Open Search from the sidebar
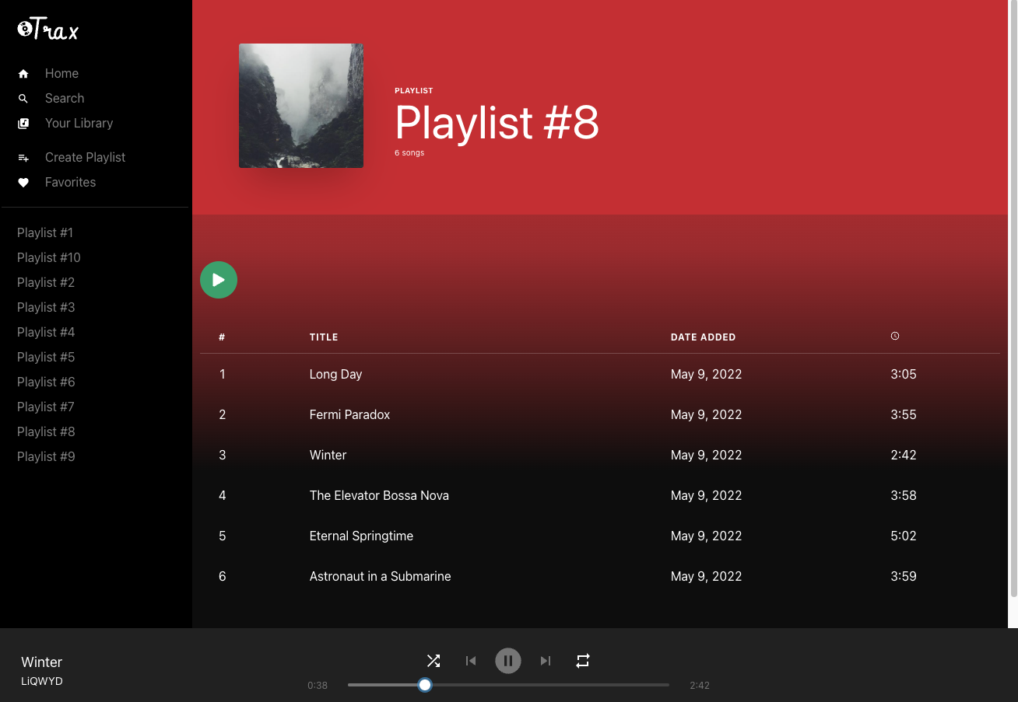Viewport: 1018px width, 702px height. tap(23, 98)
